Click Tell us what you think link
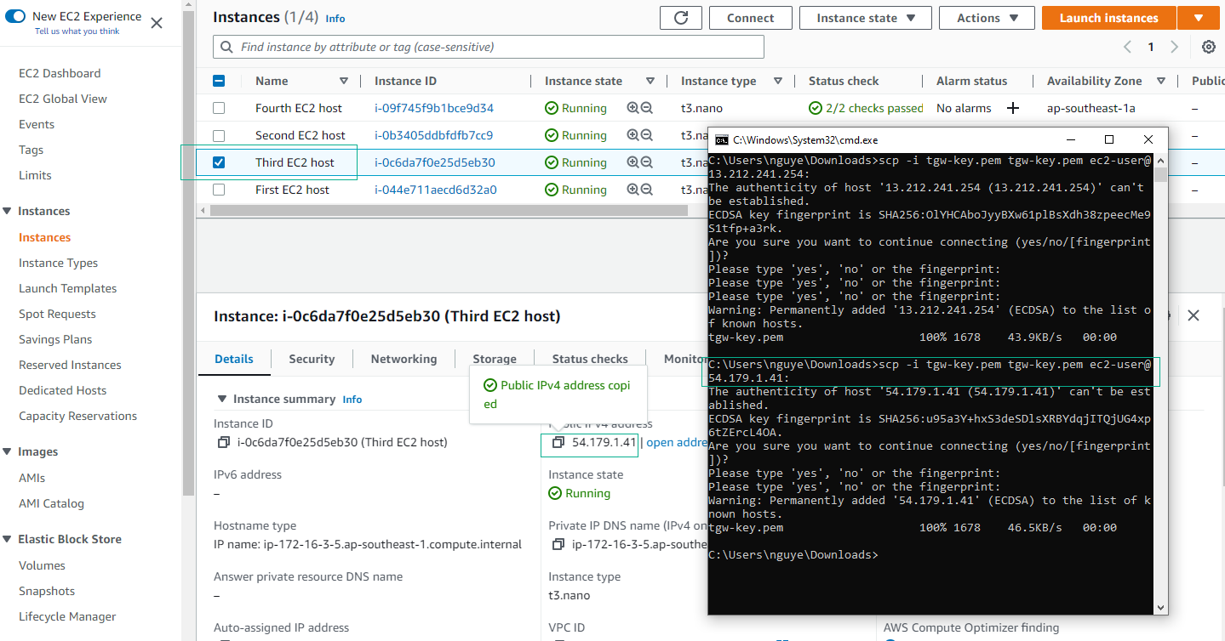Viewport: 1225px width, 641px height. point(77,31)
